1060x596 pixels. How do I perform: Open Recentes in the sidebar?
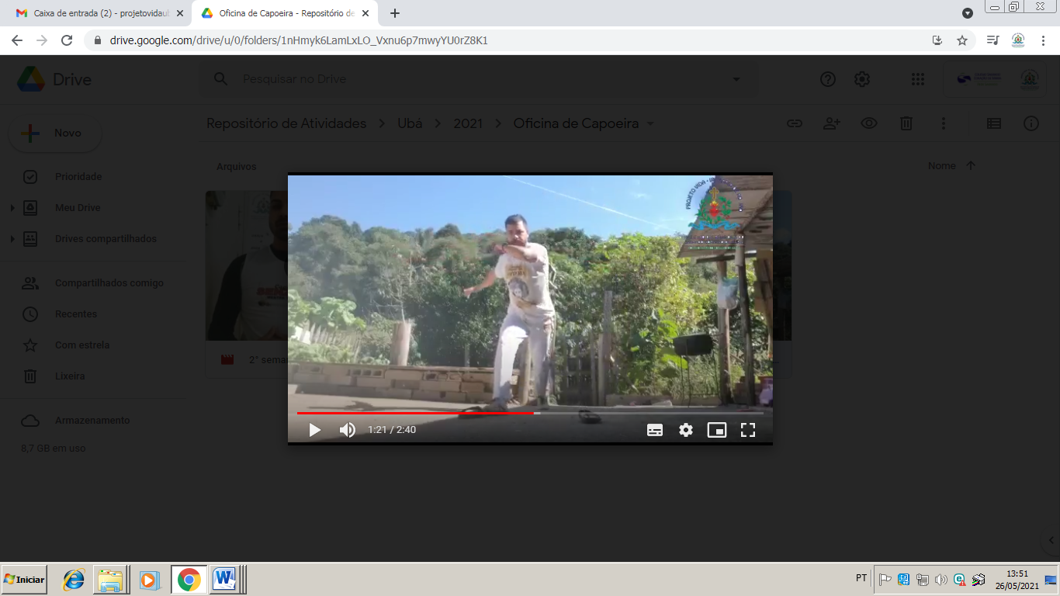pos(76,314)
